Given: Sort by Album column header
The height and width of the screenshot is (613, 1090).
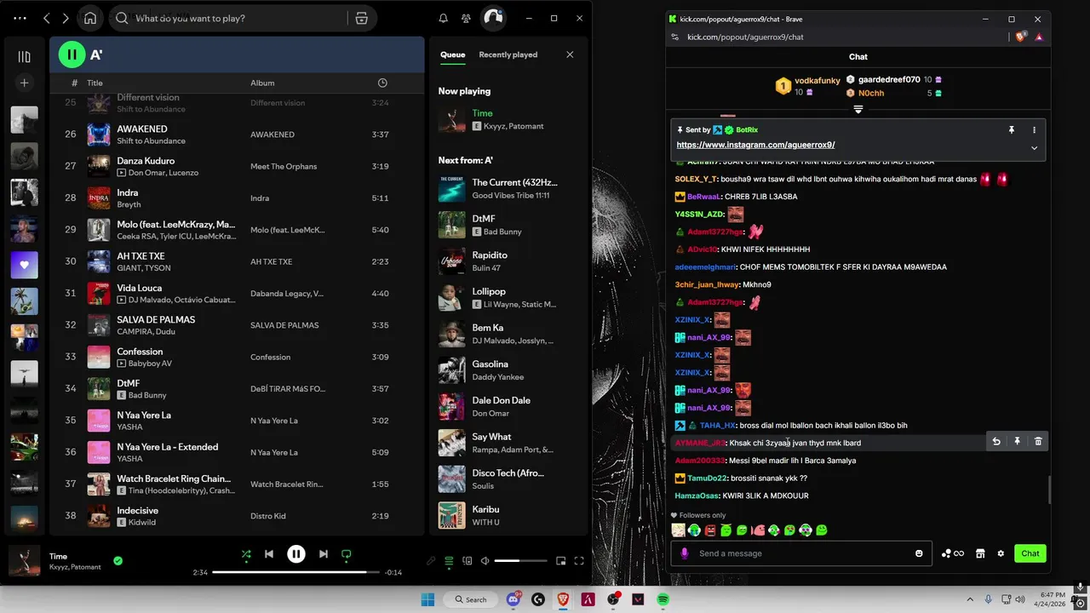Looking at the screenshot, I should pyautogui.click(x=262, y=83).
